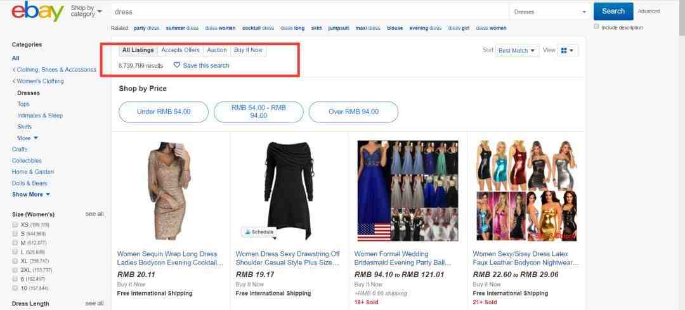Check the M size filter
The height and width of the screenshot is (310, 685).
[15, 243]
